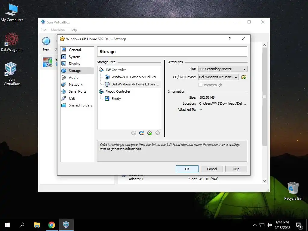The height and width of the screenshot is (231, 308).
Task: Click the size value 582.56 MB
Action: point(207,97)
